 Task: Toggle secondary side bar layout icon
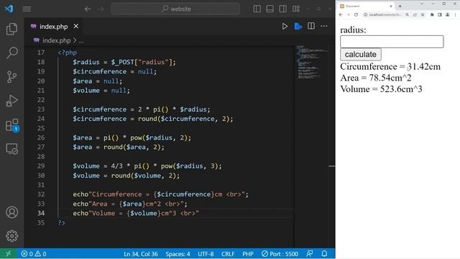click(x=282, y=9)
